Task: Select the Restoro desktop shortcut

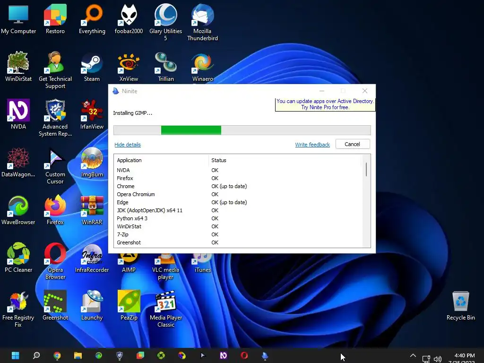Action: [55, 19]
